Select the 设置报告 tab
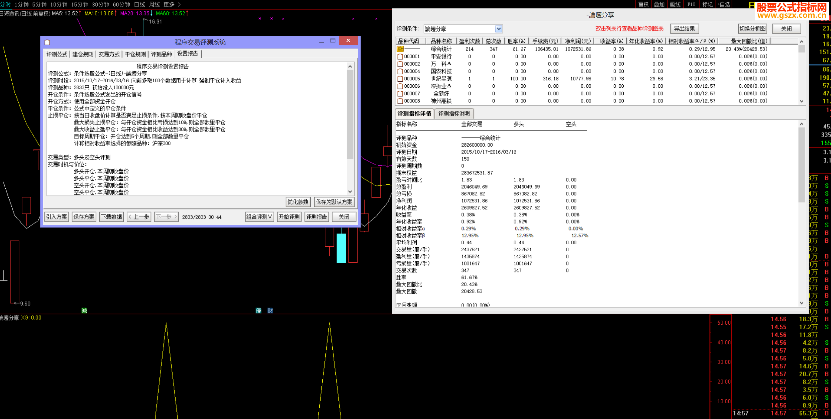 188,54
